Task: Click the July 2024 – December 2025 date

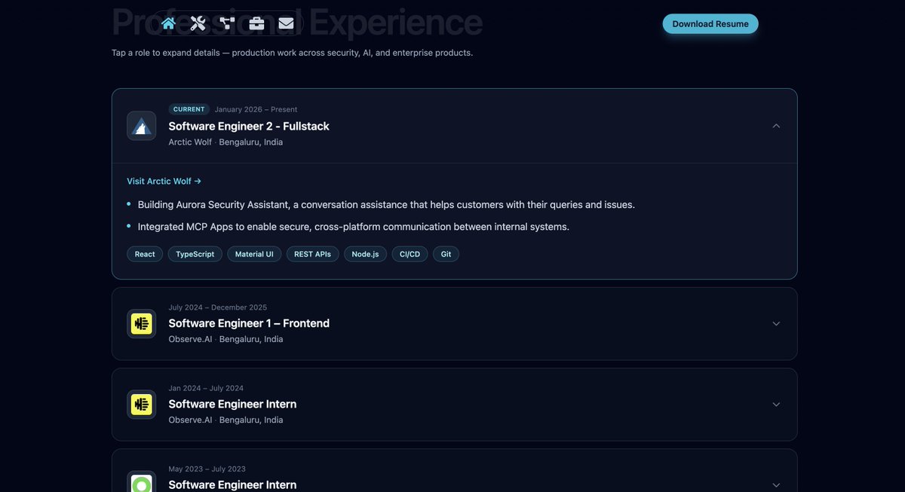Action: [x=218, y=307]
